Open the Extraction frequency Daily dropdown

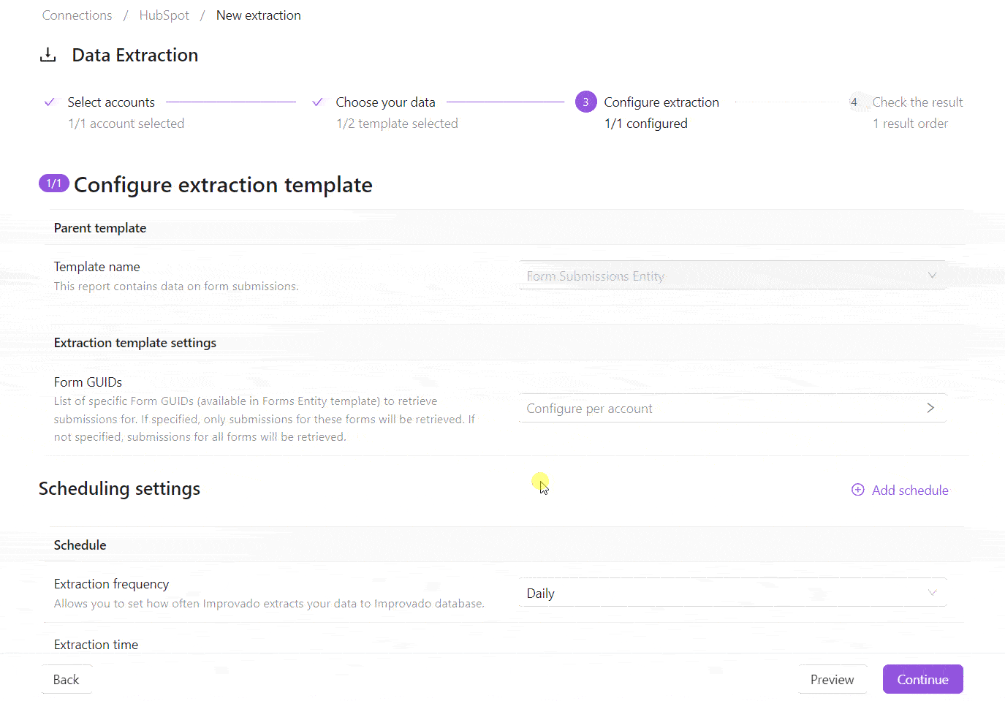[x=732, y=593]
